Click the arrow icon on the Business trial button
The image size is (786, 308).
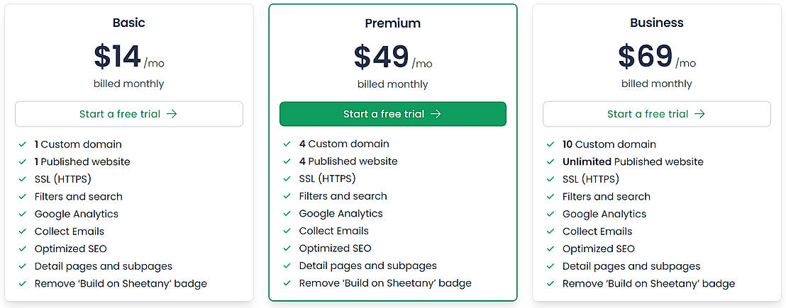[x=699, y=114]
